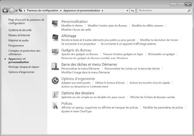Click the Gadgets du Bureau icon
Viewport: 194px width, 136px height.
tap(55, 52)
